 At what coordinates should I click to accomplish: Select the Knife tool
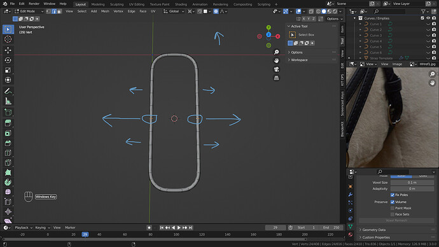[x=8, y=163]
